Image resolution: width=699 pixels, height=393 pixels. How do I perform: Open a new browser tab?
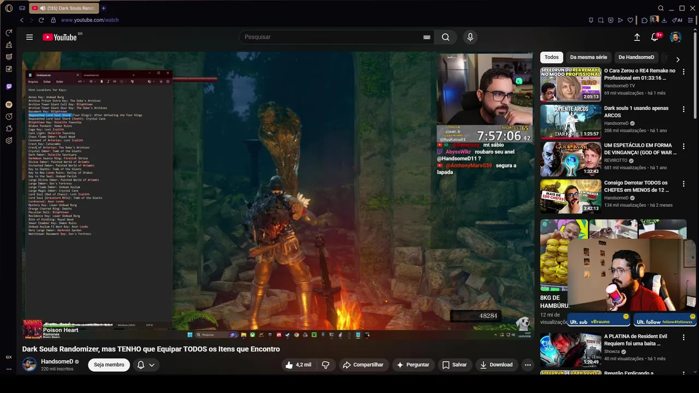pos(103,8)
